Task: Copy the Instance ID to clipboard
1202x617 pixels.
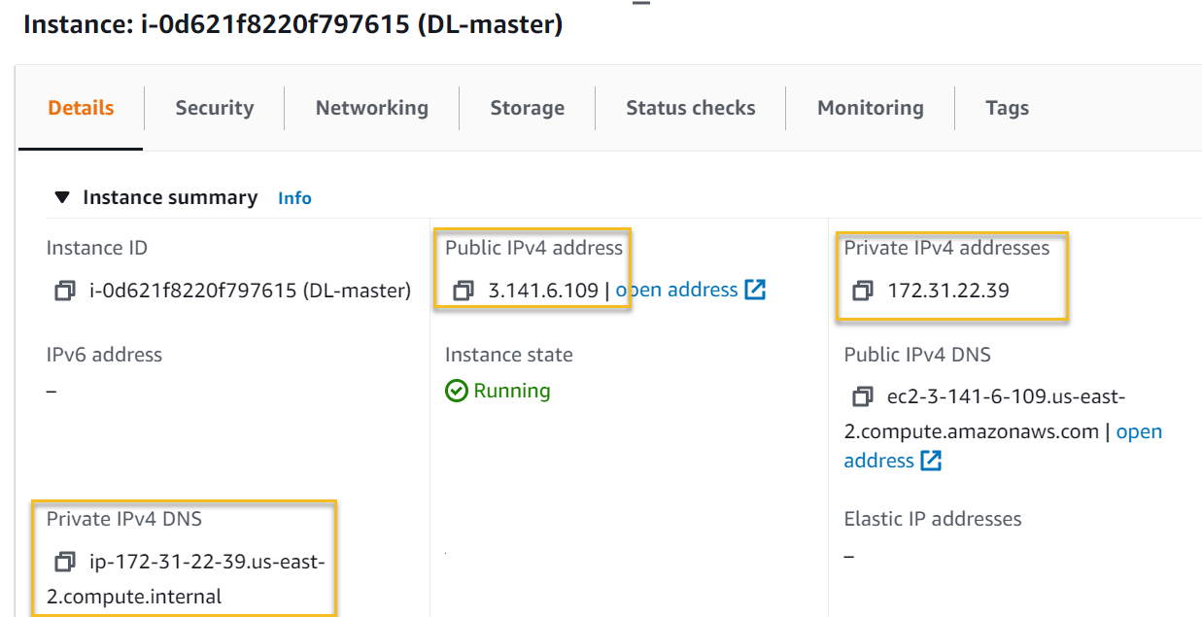Action: tap(65, 291)
